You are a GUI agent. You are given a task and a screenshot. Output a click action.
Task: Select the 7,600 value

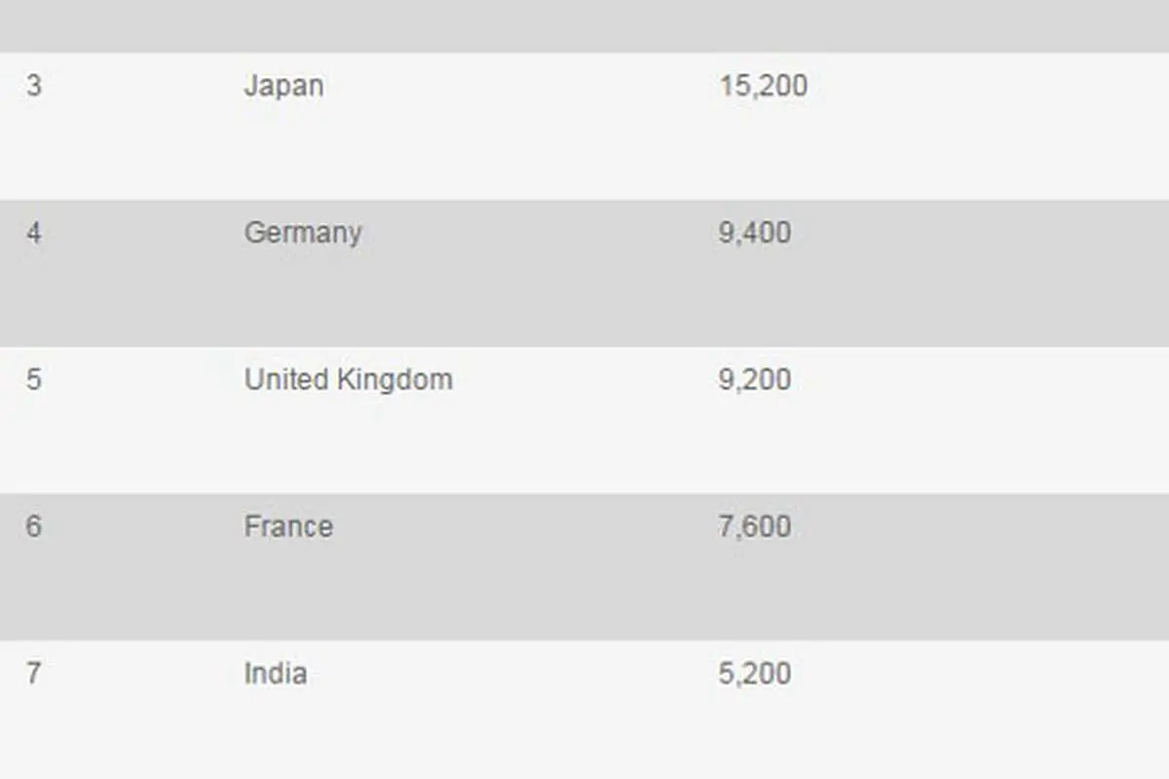pyautogui.click(x=755, y=526)
